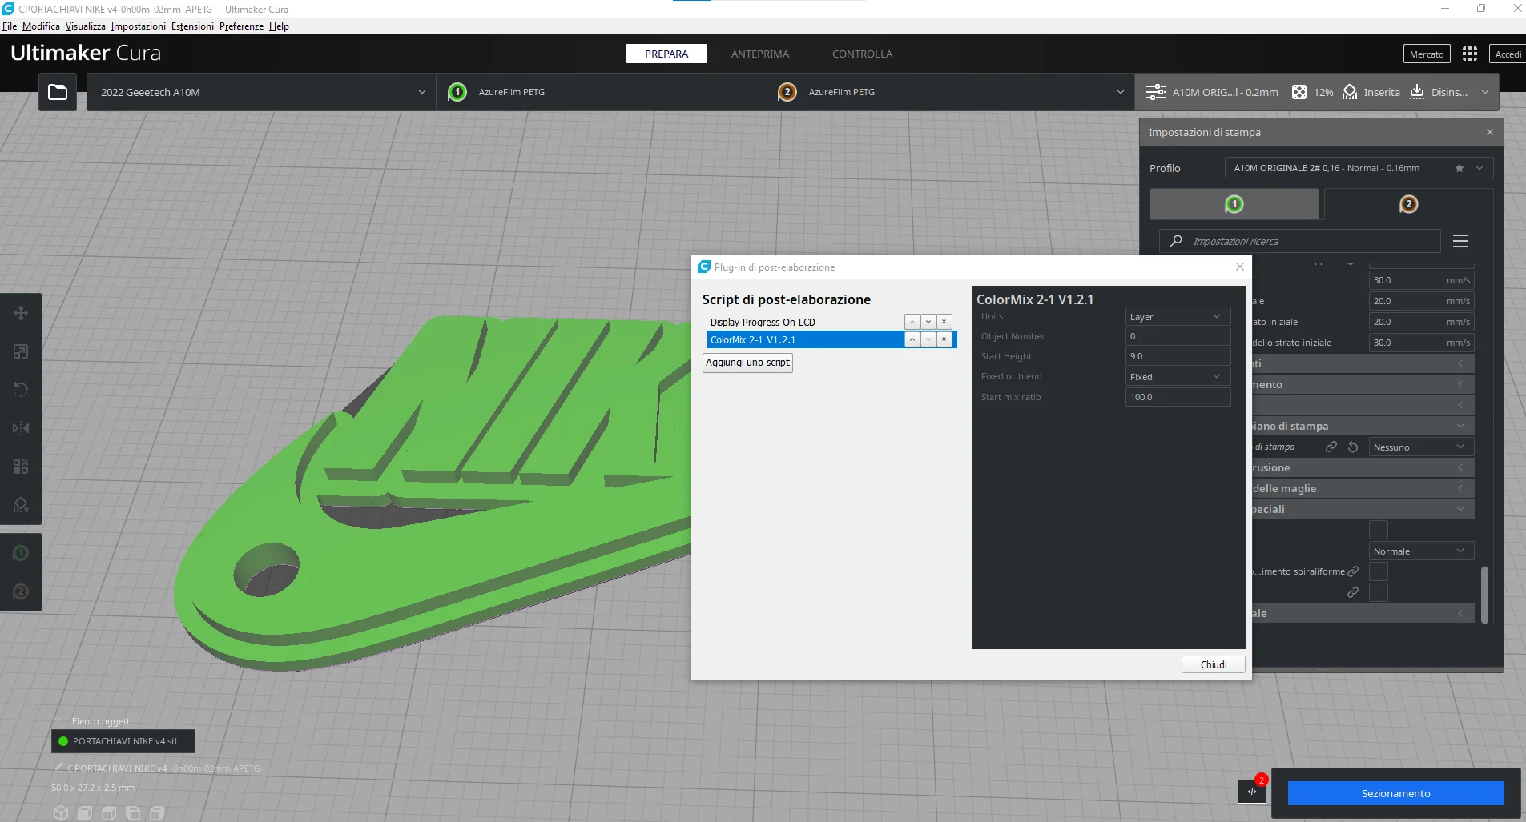The width and height of the screenshot is (1526, 822).
Task: Open the Nessuno dropdown
Action: [1421, 447]
